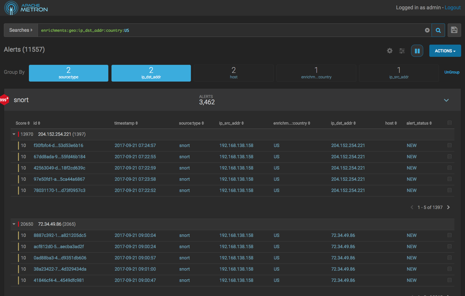Click NEW status of alert 8887c392-1...a821205dc5

(412, 235)
